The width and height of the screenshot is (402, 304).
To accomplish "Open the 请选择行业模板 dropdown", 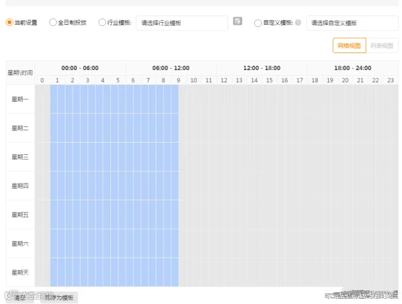I will 182,23.
